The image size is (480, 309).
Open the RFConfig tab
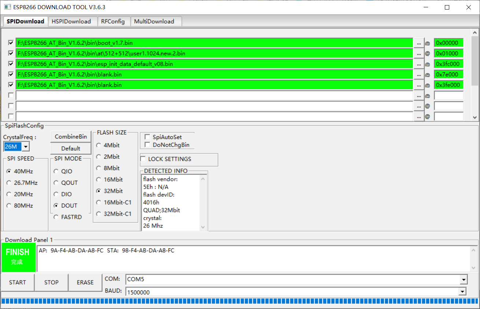click(x=113, y=21)
